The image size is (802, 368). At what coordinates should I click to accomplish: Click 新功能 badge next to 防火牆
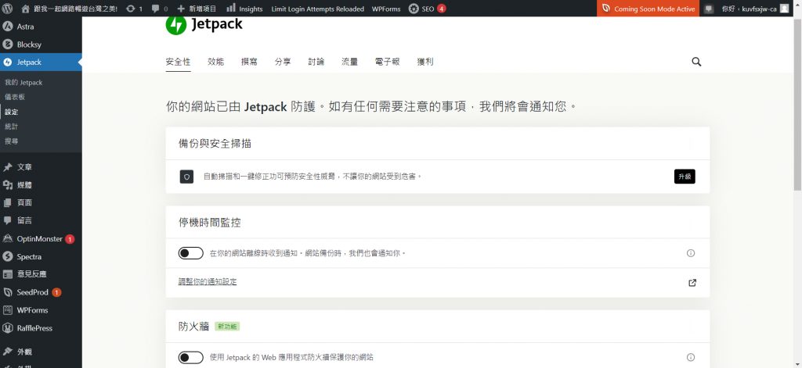pyautogui.click(x=227, y=327)
